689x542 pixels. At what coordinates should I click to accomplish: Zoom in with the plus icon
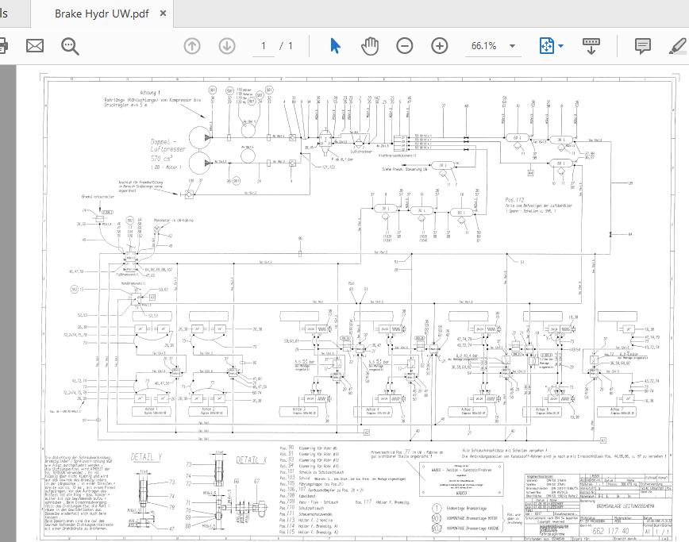pyautogui.click(x=439, y=45)
